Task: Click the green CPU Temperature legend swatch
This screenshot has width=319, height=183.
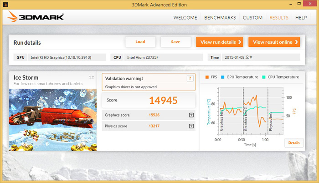Action: 264,77
